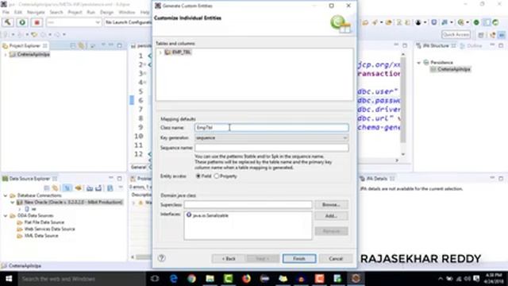The image size is (508, 286).
Task: Click the Open Perspective icon near Quick Access
Action: click(481, 35)
